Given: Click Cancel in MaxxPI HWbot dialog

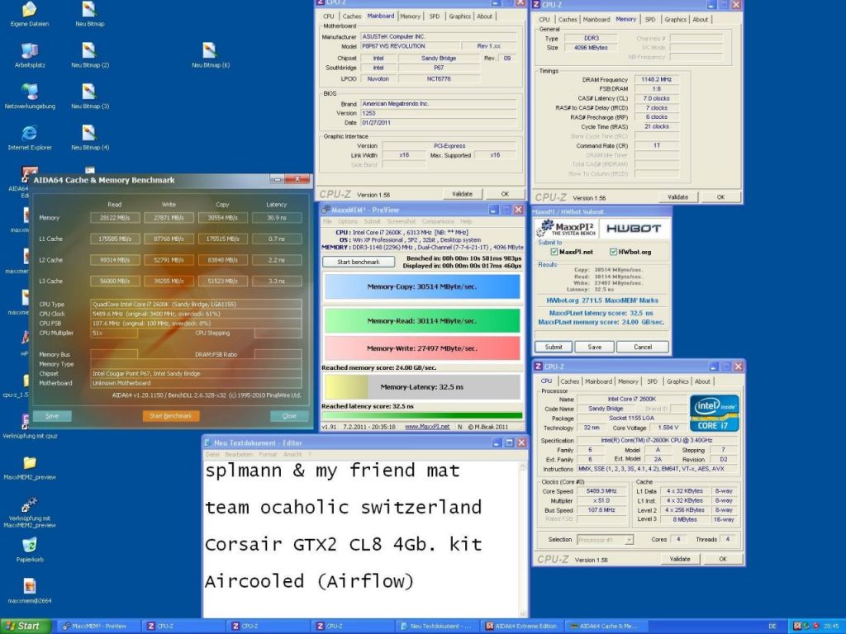Looking at the screenshot, I should (643, 348).
